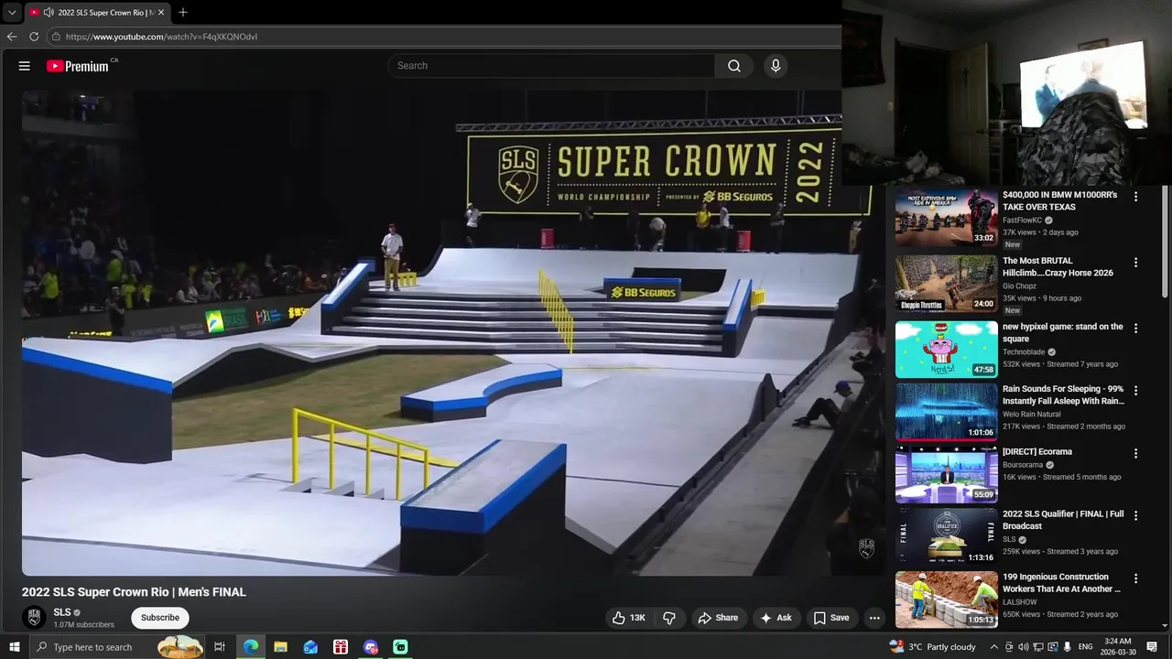Open the YouTube hamburger guide menu
This screenshot has width=1172, height=659.
point(25,66)
